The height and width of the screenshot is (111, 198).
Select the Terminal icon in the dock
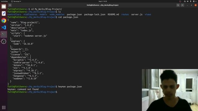coord(4,34)
